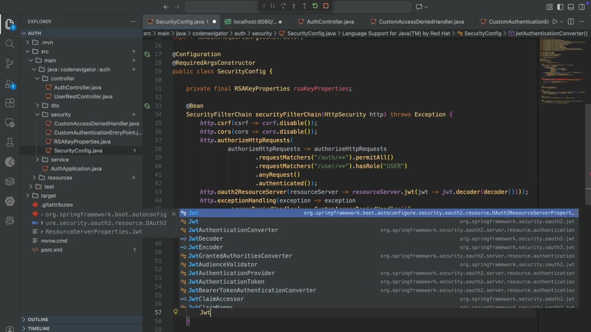Restart the debug session
Screen dimensions: 591x332
315,6
